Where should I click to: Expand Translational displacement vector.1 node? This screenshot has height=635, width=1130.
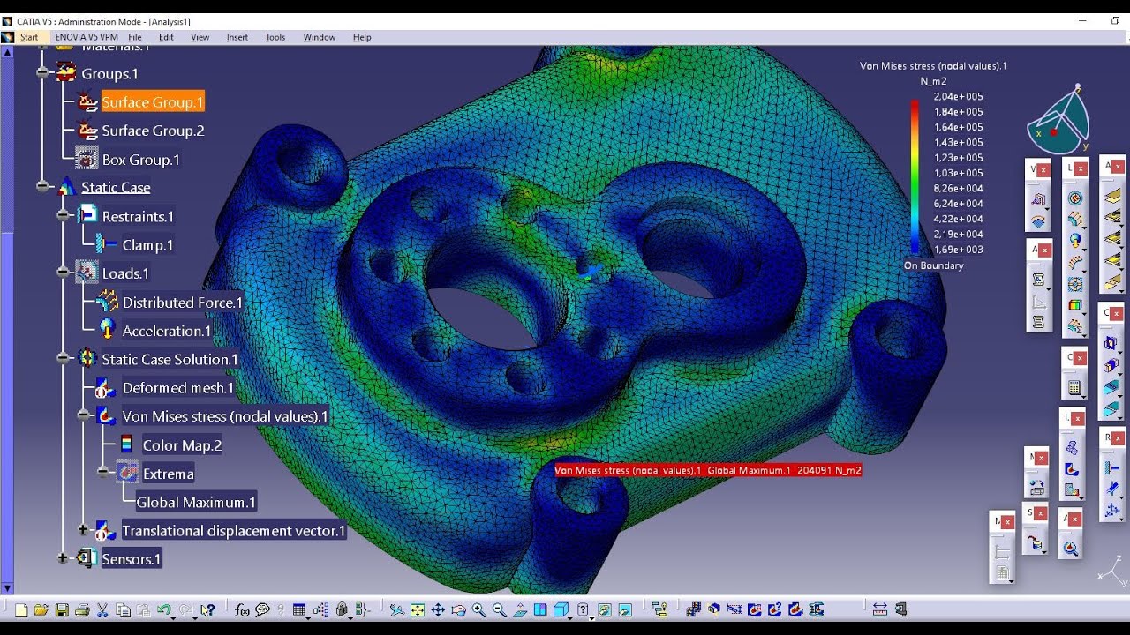click(x=83, y=530)
